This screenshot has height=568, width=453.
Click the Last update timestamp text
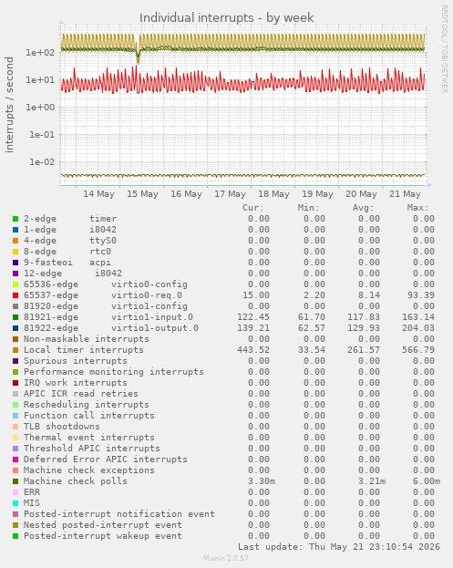(x=339, y=547)
